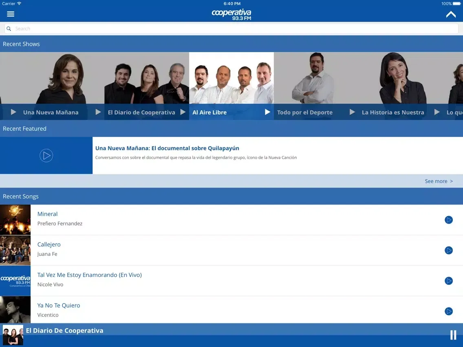Open the Callejero album artwork
The image size is (463, 347).
(x=15, y=250)
